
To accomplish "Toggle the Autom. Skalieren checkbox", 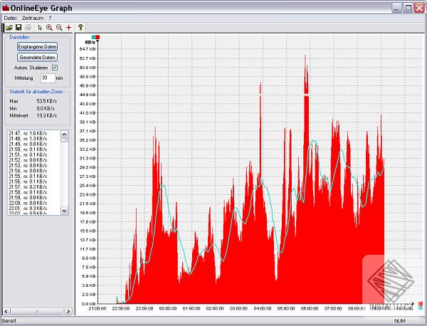I will pos(55,67).
